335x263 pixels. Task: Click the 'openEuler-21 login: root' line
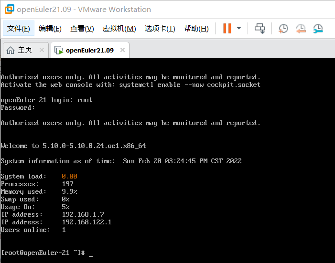pyautogui.click(x=46, y=100)
